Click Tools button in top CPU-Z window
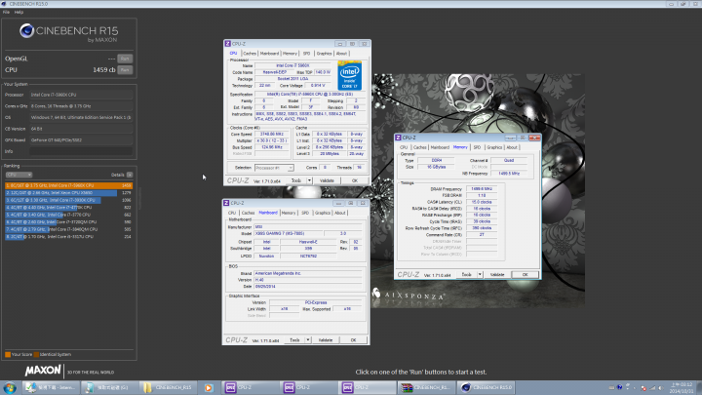This screenshot has width=702, height=395. click(x=296, y=180)
